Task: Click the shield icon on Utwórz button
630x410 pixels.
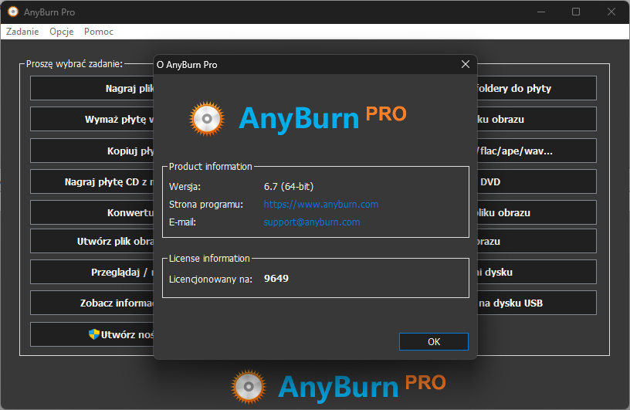Action: (93, 334)
